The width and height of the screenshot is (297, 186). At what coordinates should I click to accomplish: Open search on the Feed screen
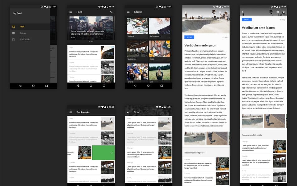point(111,12)
